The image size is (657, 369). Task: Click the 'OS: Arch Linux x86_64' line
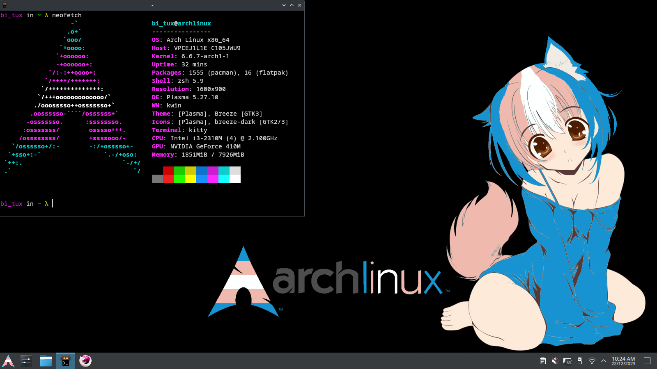coord(191,40)
